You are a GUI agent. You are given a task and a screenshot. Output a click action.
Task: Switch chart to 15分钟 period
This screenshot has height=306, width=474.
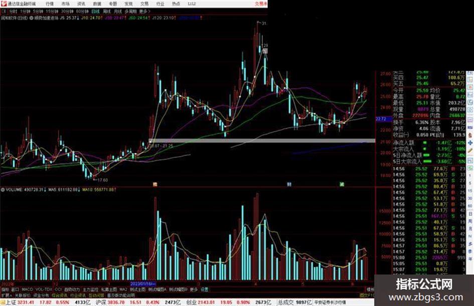pos(52,12)
